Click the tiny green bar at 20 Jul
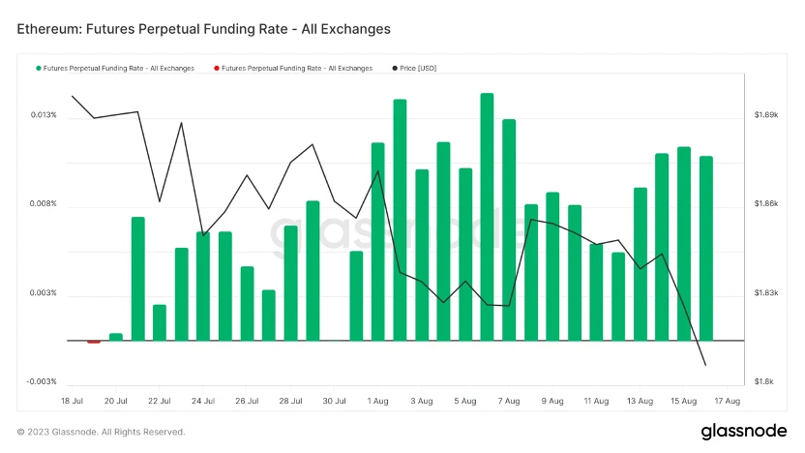The image size is (805, 453). click(116, 337)
